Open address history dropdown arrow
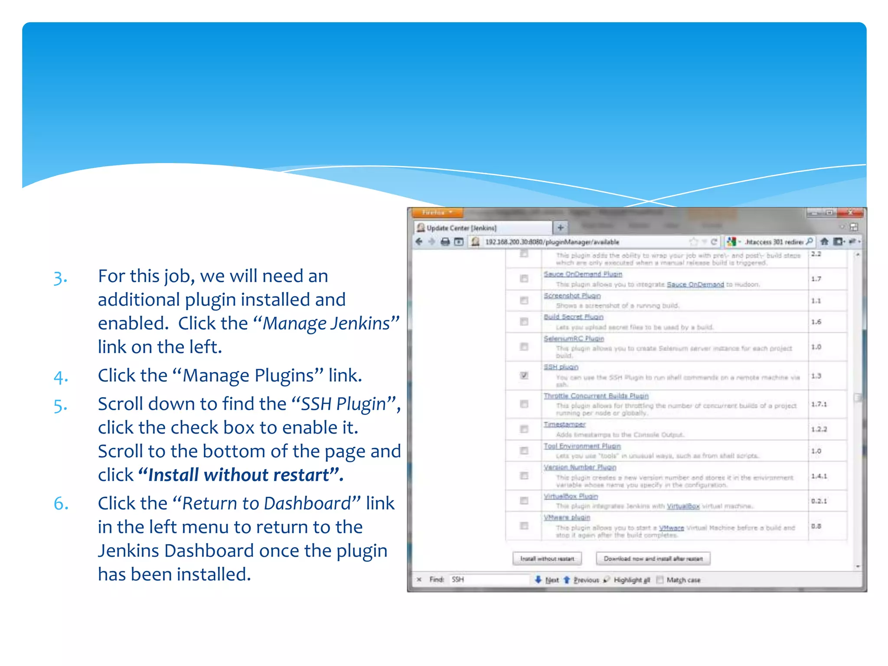Screen dimensions: 888x666 (x=705, y=242)
